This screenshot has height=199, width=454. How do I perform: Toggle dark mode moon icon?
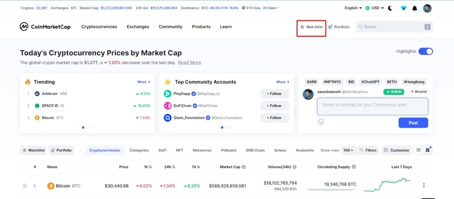pyautogui.click(x=390, y=8)
